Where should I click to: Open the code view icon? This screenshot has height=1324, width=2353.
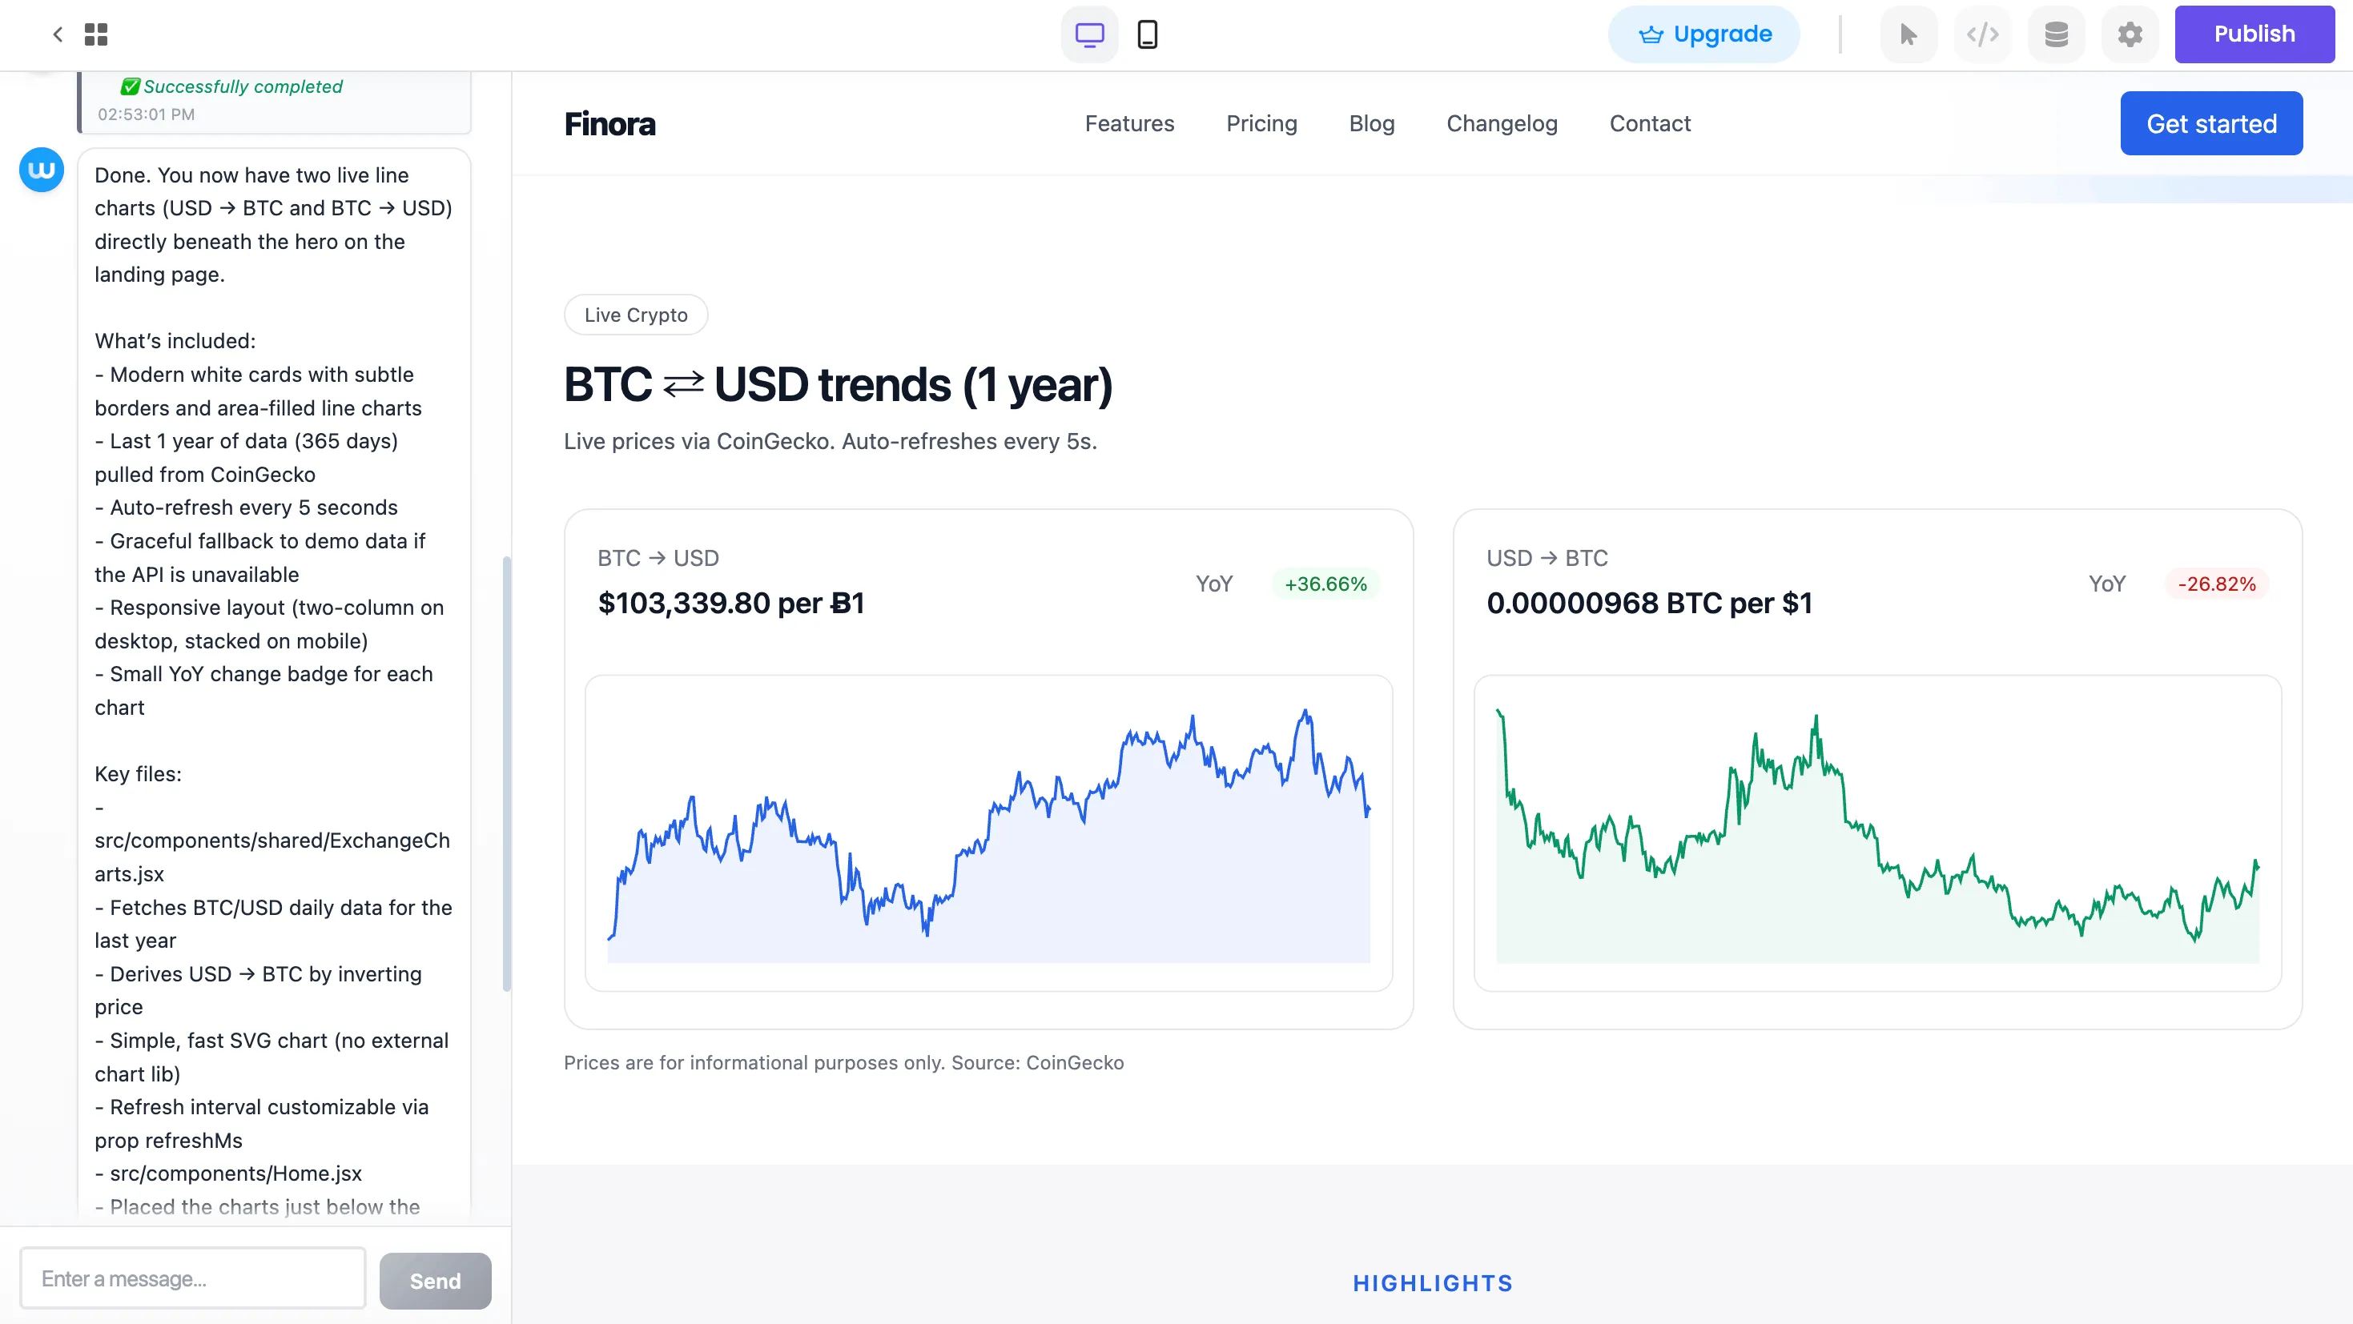click(x=1982, y=34)
